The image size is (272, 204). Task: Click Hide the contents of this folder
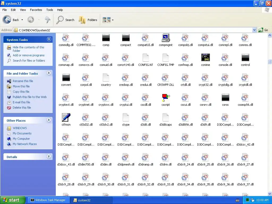click(28, 49)
